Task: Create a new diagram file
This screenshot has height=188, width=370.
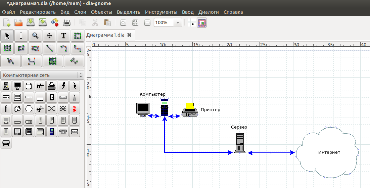Action: click(x=7, y=22)
